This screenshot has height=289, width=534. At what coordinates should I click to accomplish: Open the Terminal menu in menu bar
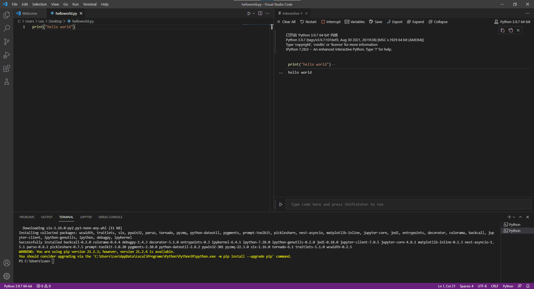click(90, 4)
